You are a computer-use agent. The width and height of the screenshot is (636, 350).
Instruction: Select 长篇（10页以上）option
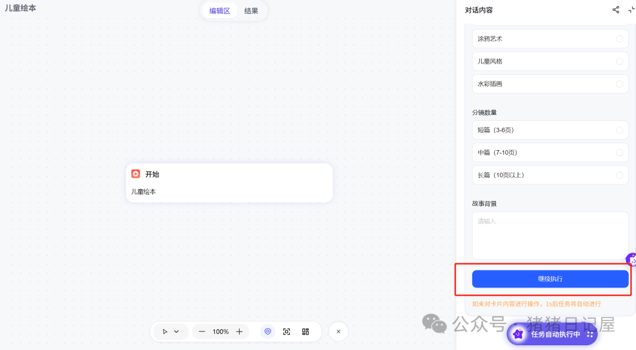pos(550,175)
